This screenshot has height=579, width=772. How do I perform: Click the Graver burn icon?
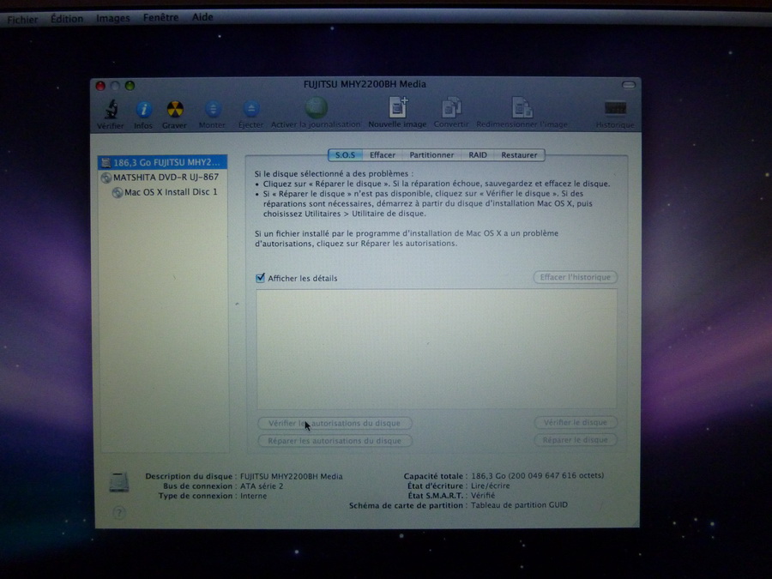click(175, 109)
